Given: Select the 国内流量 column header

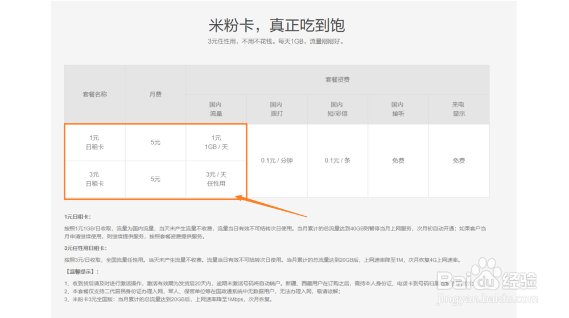Looking at the screenshot, I should (x=216, y=109).
